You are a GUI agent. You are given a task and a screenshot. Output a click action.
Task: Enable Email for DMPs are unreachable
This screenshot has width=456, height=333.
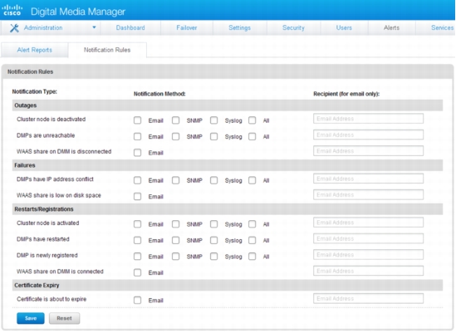137,137
